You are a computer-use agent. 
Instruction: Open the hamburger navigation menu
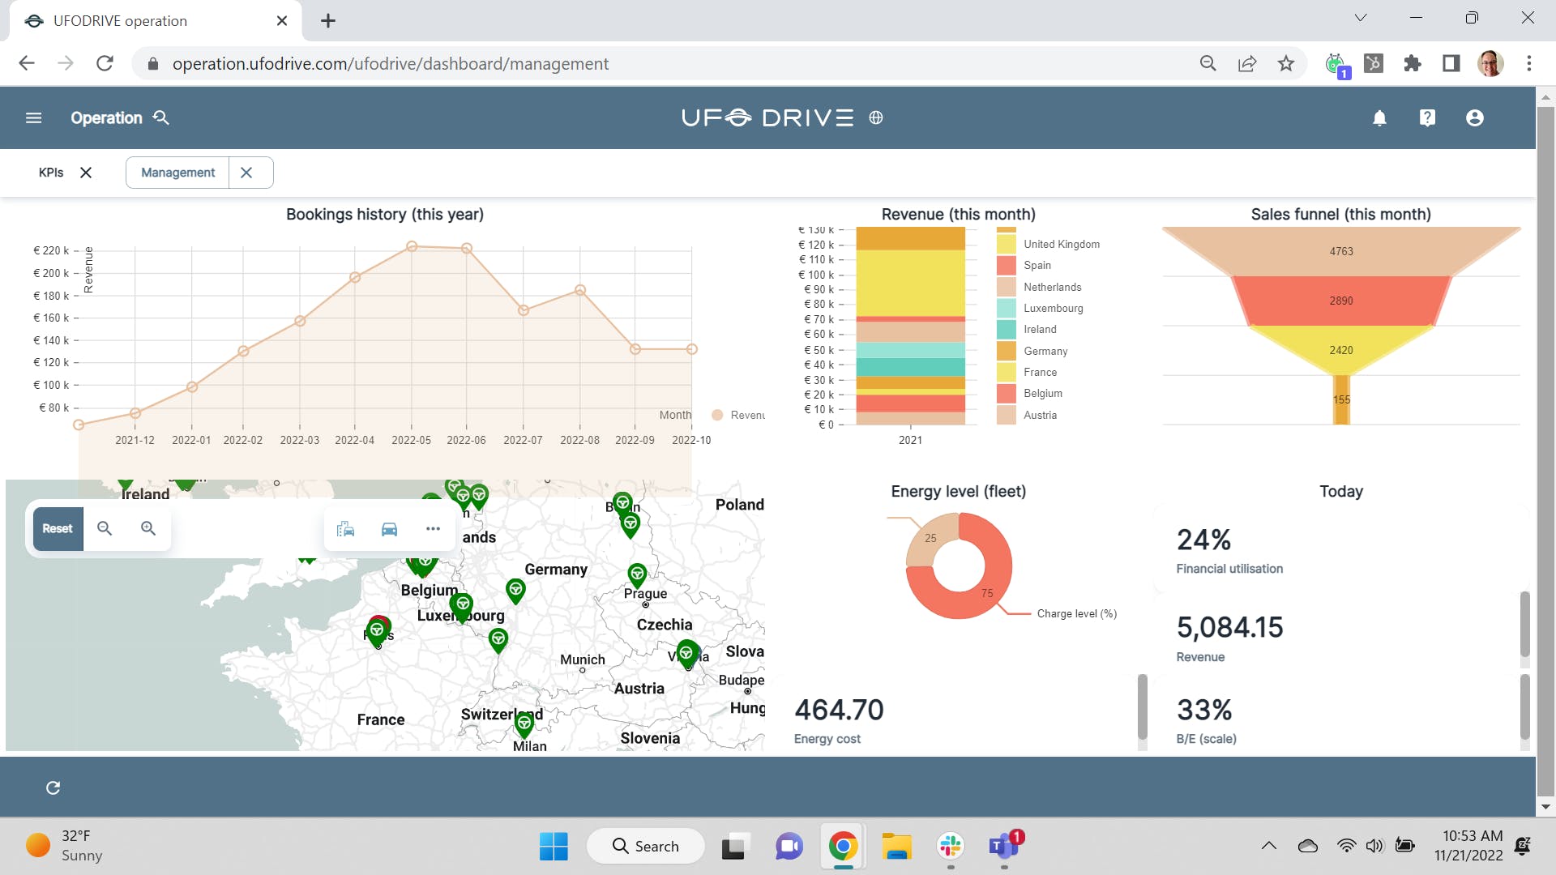tap(33, 118)
